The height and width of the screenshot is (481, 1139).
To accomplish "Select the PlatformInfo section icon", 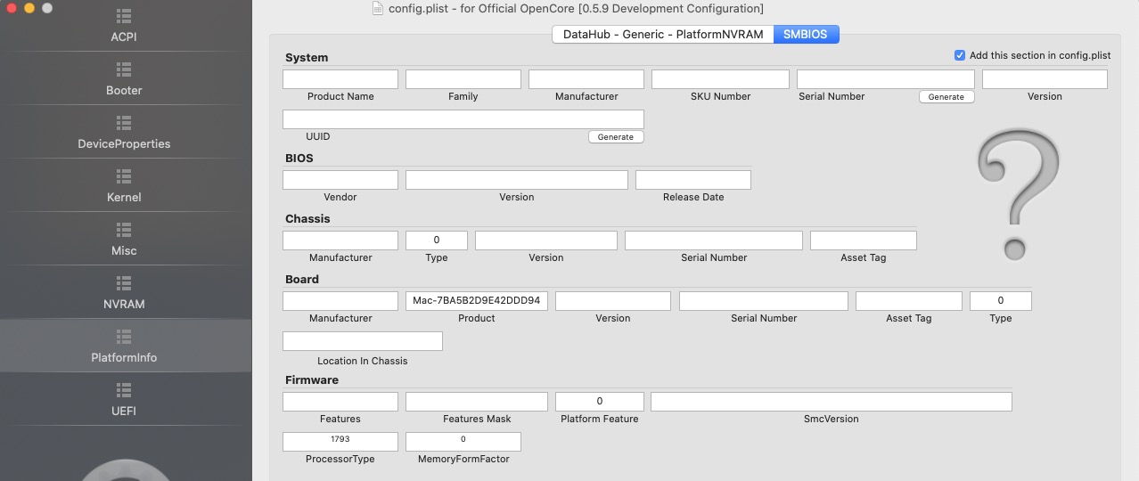I will (124, 336).
